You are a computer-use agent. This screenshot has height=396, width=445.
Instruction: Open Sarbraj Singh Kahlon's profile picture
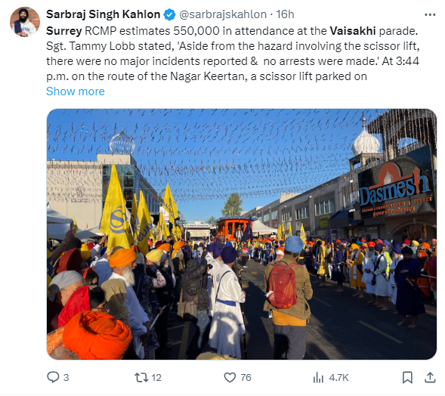point(24,22)
